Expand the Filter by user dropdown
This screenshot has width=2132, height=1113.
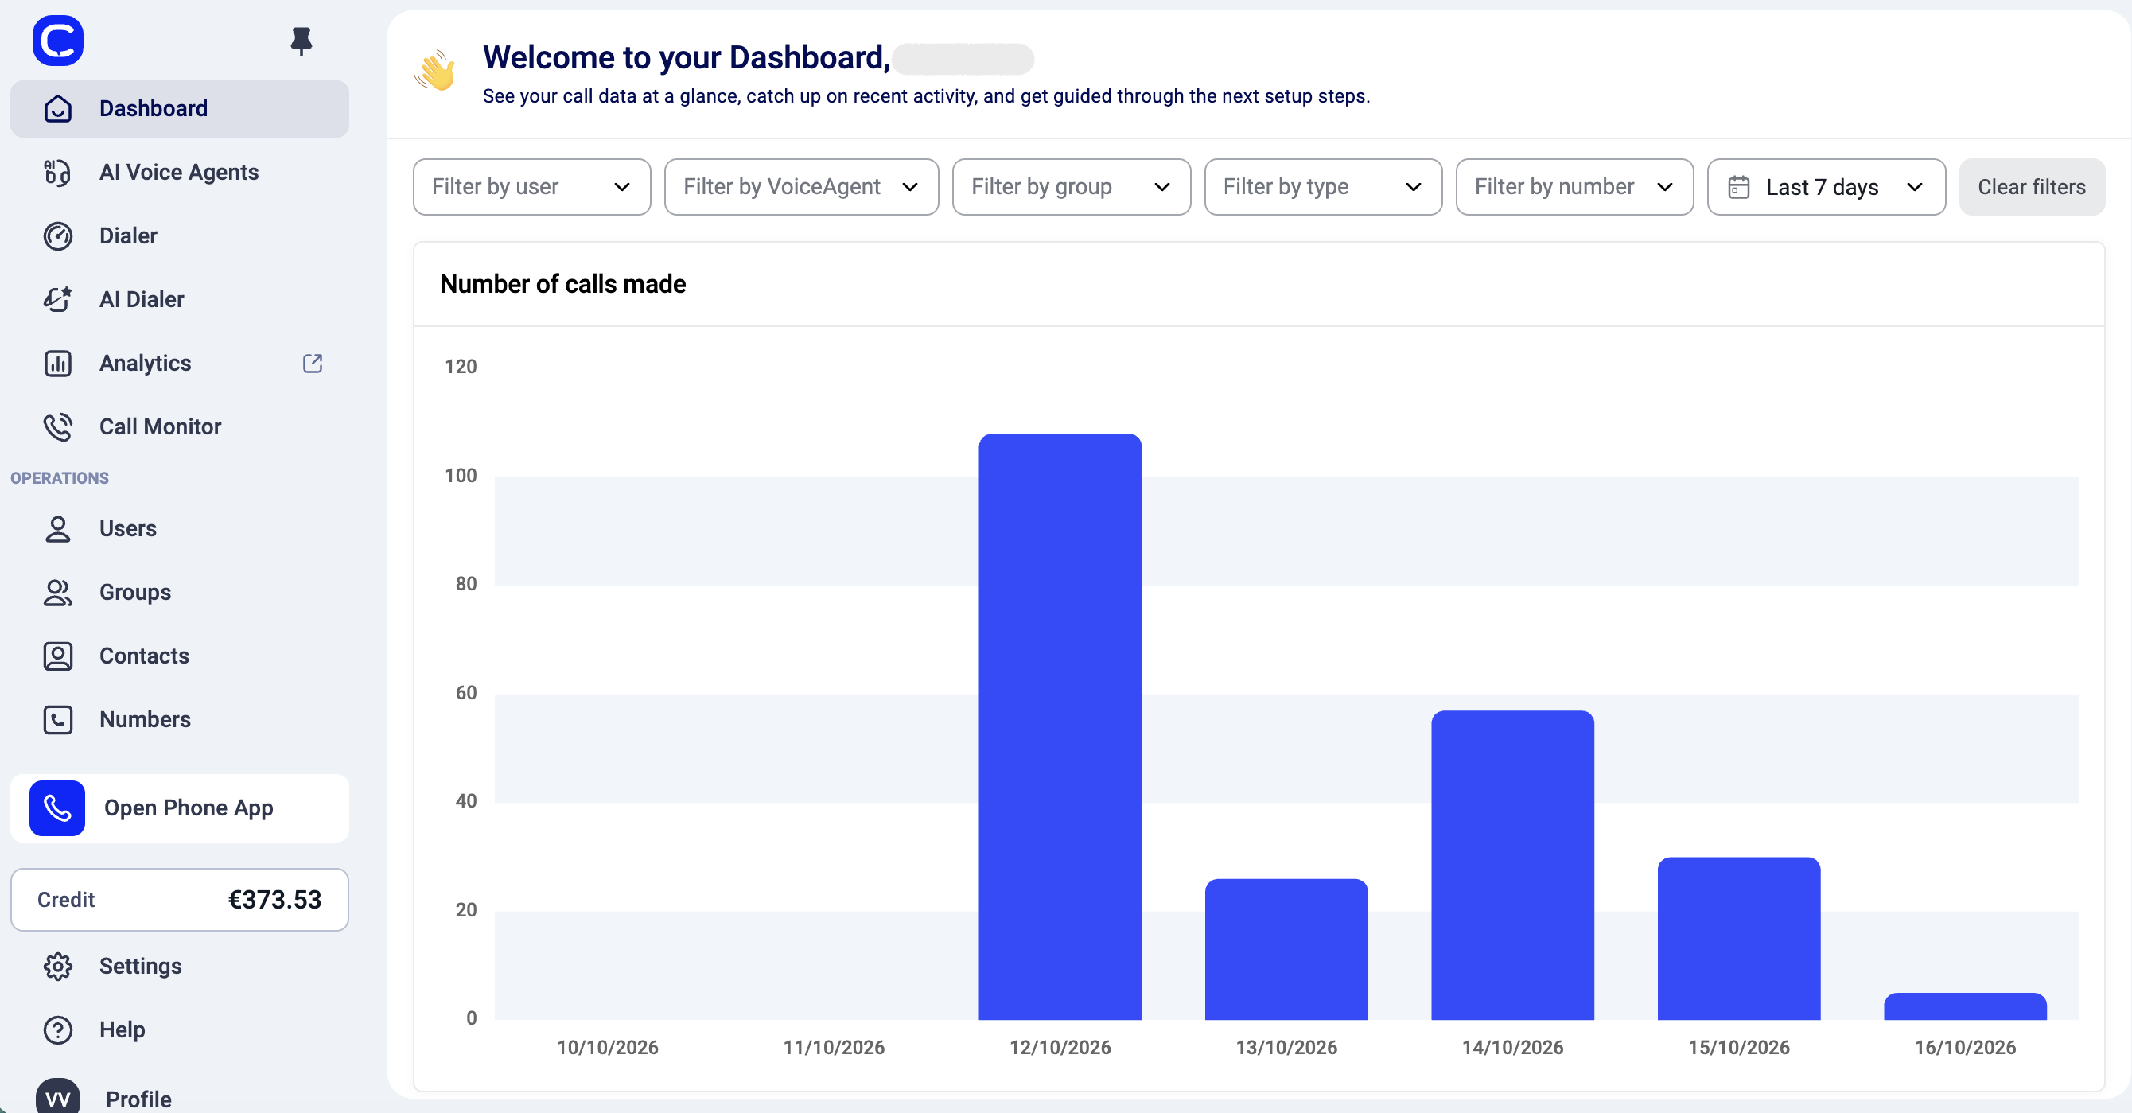pos(532,187)
